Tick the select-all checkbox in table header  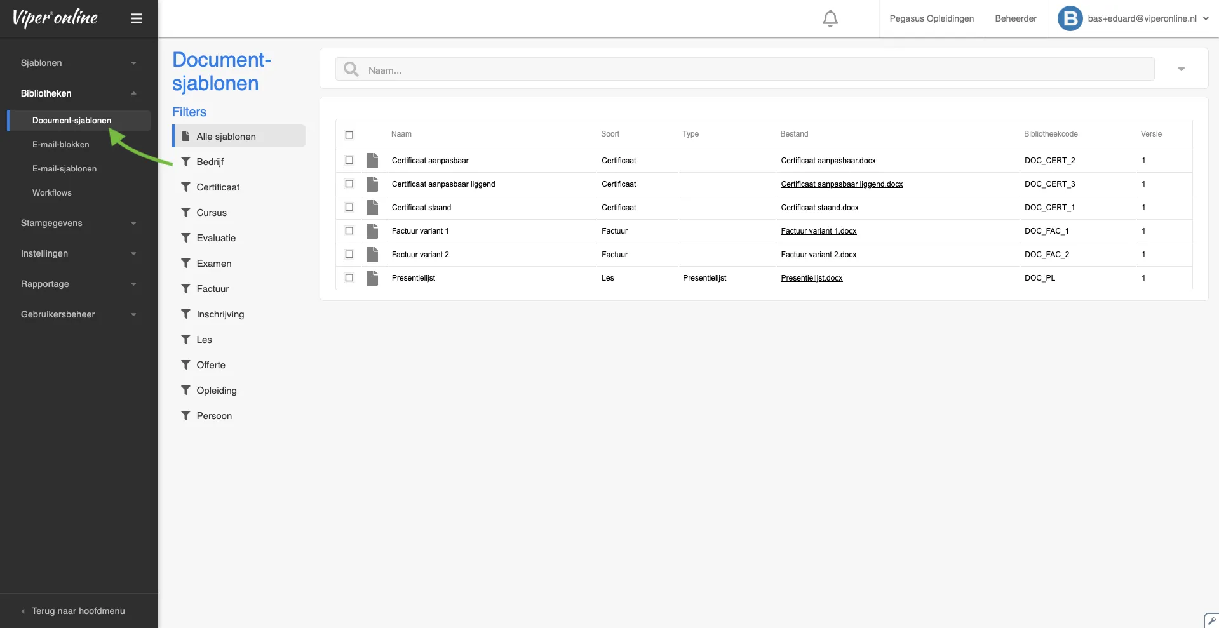349,135
